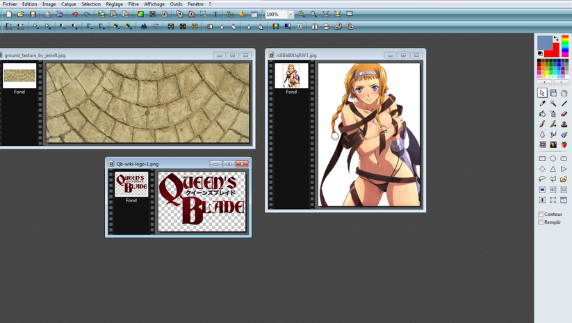The image size is (572, 323).
Task: Click the Zoom out magnifier icon
Action: (313, 14)
